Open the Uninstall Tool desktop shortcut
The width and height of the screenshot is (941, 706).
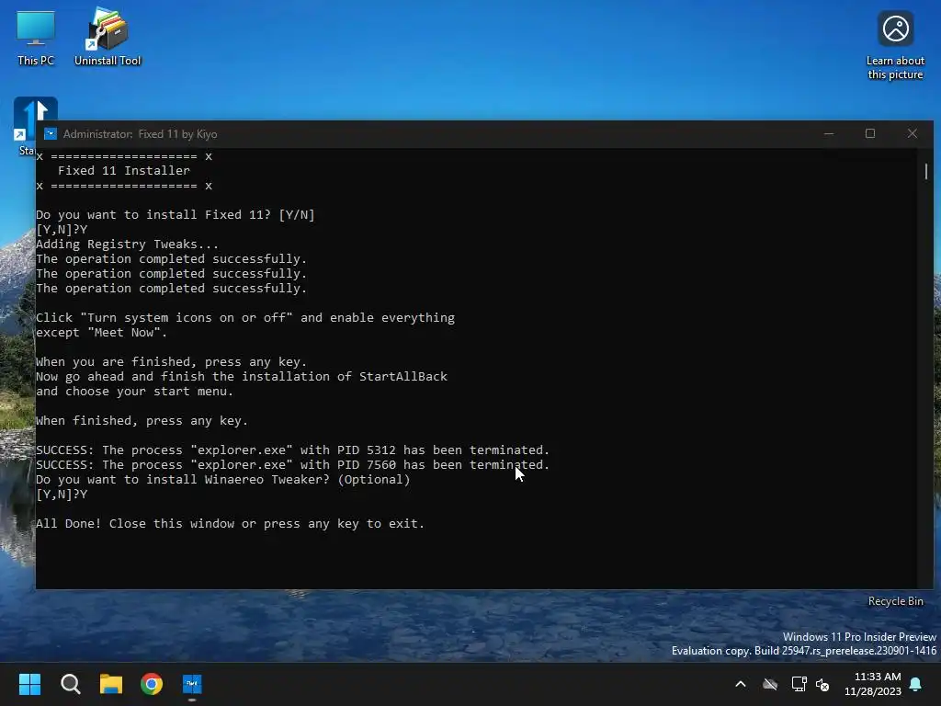pos(108,37)
